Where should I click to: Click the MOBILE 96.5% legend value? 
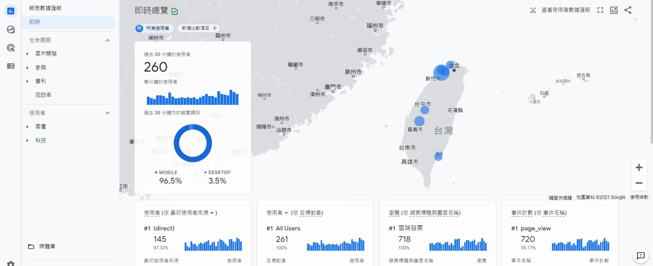click(171, 181)
